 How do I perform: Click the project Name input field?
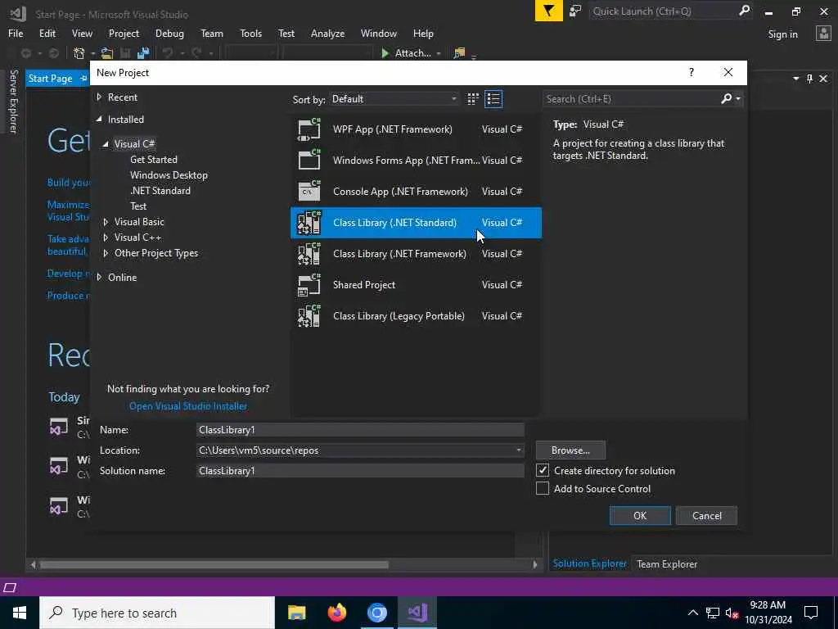click(x=360, y=429)
